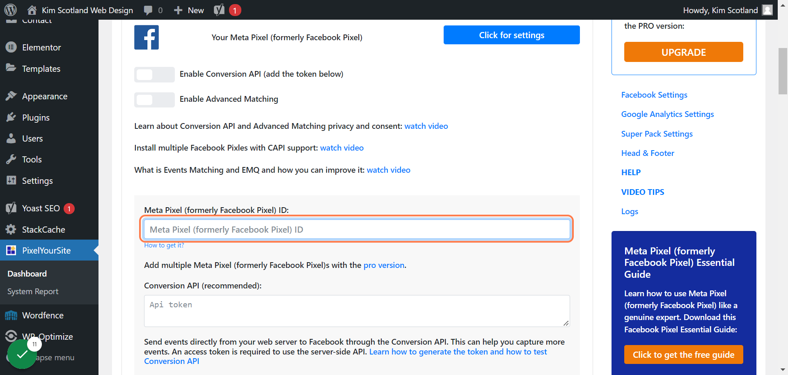Viewport: 788px width, 375px height.
Task: Open System Report submenu
Action: click(33, 291)
